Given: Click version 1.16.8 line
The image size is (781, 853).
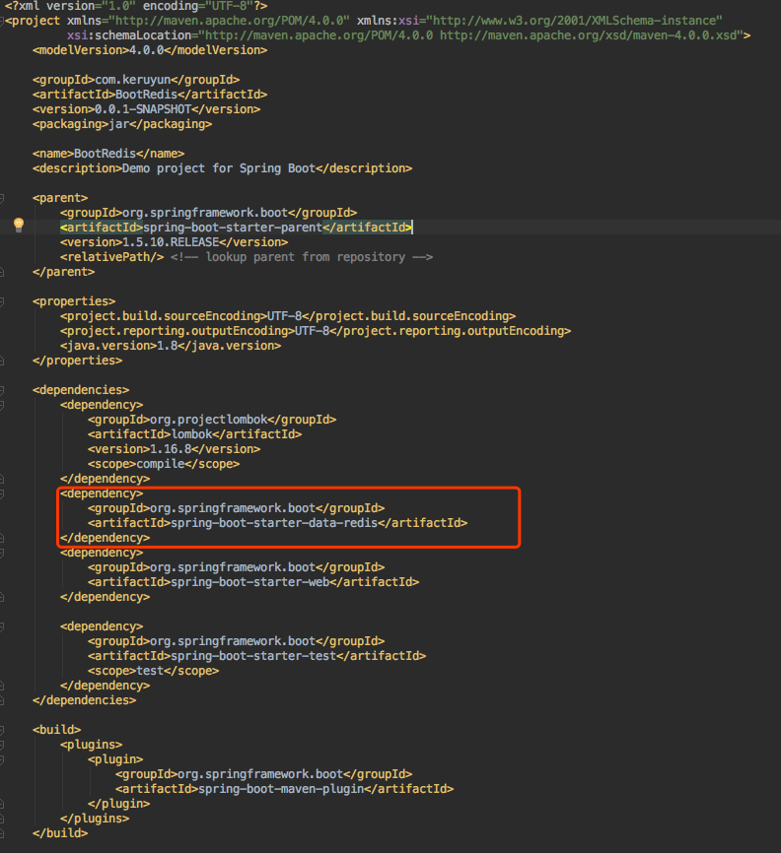Looking at the screenshot, I should click(x=175, y=449).
